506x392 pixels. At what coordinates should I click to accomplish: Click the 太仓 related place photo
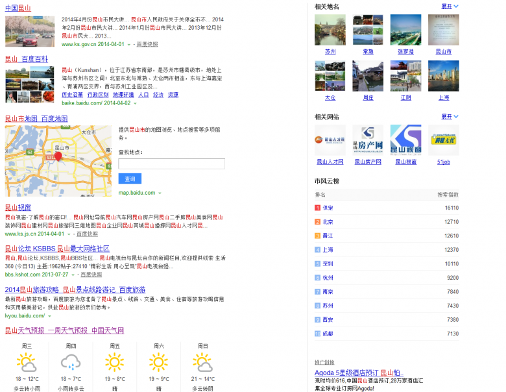pyautogui.click(x=330, y=76)
